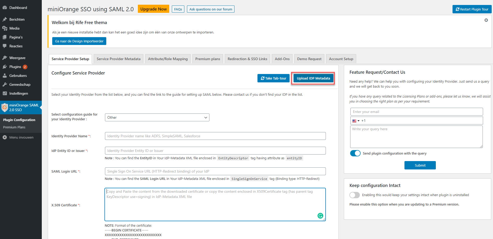Open Redirection & SSO Links tab
The width and height of the screenshot is (493, 239).
(x=247, y=59)
